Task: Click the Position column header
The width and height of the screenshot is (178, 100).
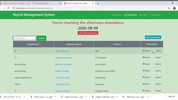Action: (x=117, y=44)
